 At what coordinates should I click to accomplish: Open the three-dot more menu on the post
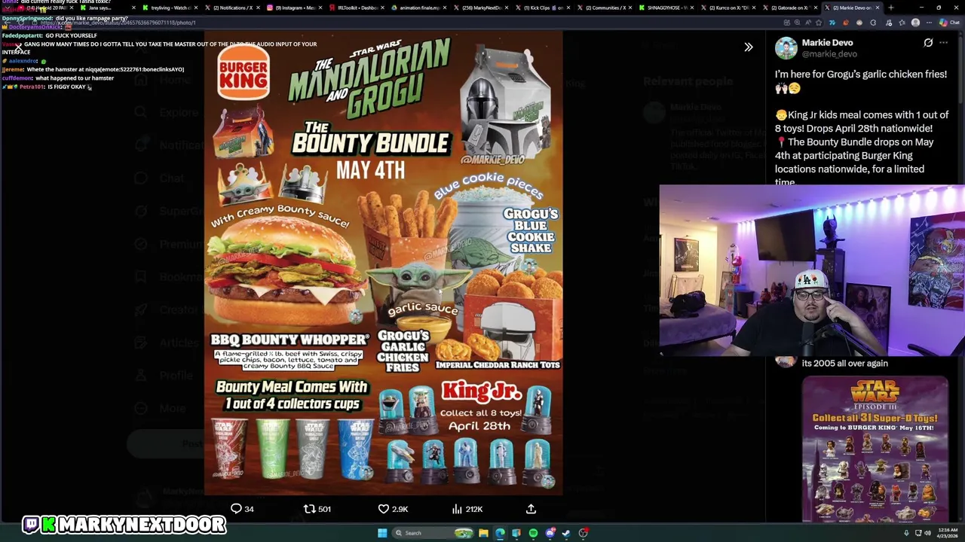click(943, 43)
